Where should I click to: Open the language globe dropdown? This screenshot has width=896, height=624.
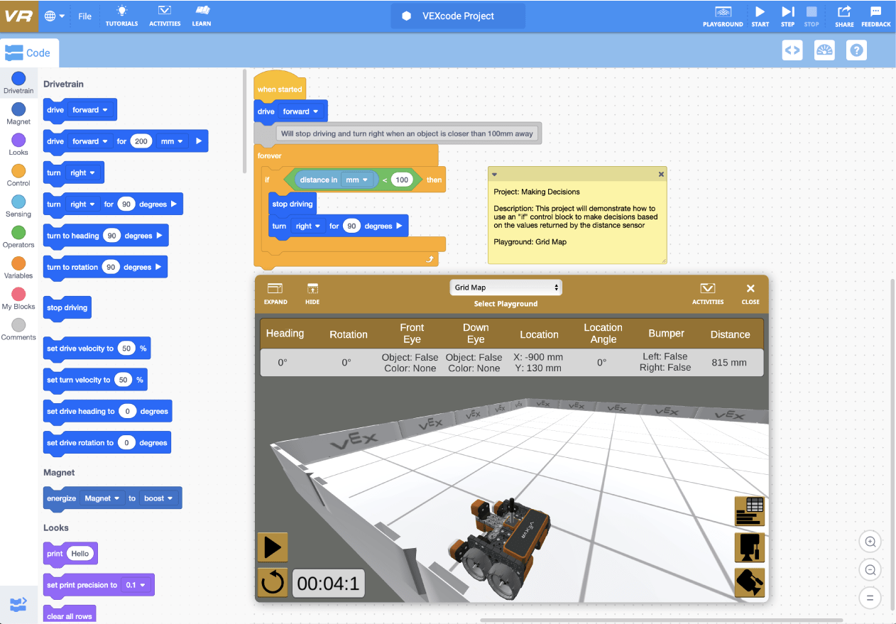tap(55, 16)
